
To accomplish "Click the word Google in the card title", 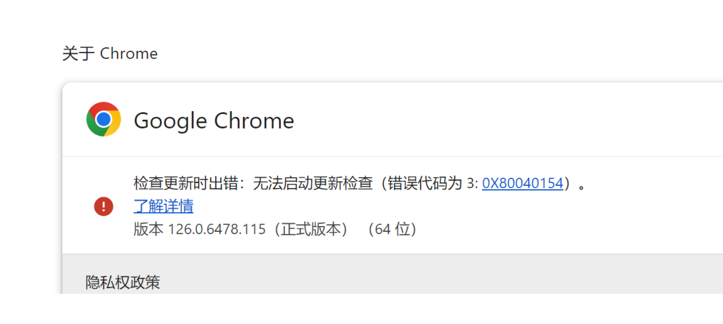I will (171, 121).
